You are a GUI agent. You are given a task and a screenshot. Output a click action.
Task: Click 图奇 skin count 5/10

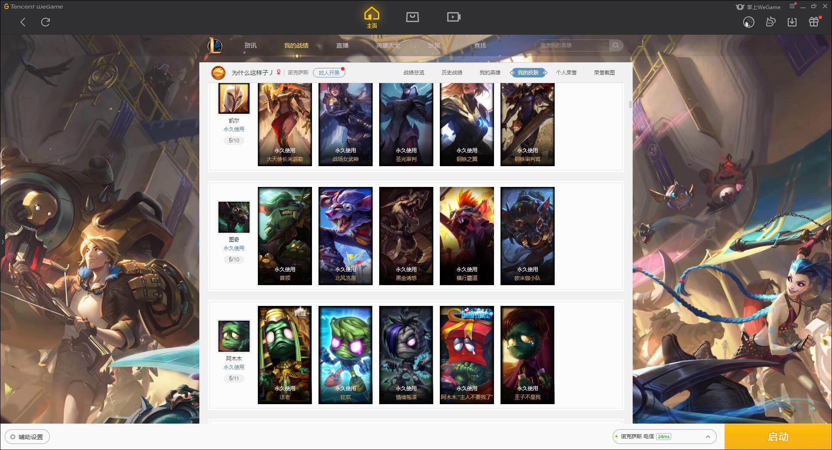click(234, 260)
